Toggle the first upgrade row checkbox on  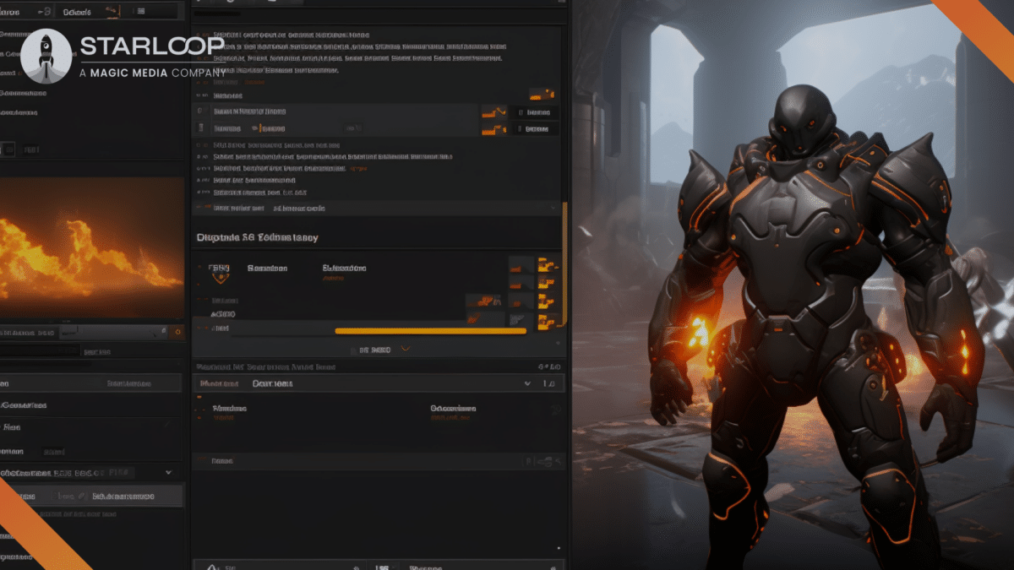200,111
